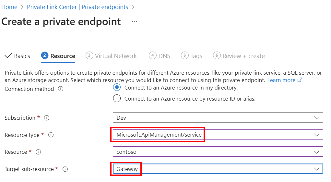This screenshot has width=331, height=182.
Task: Click the info icon next to Subscription
Action: point(47,118)
